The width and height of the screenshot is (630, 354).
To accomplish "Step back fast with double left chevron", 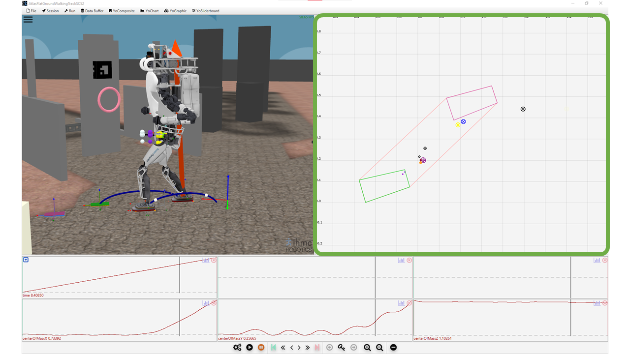I will click(x=283, y=348).
